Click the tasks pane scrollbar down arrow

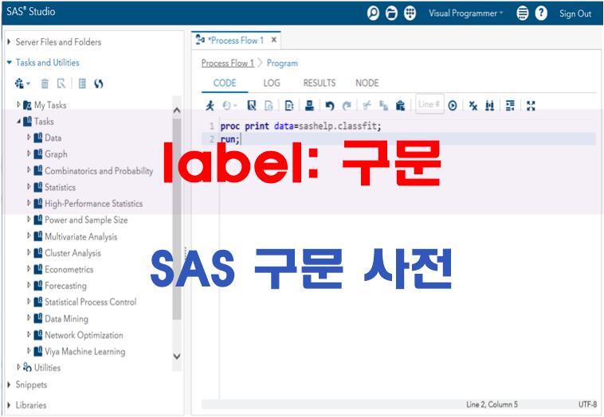[x=177, y=357]
